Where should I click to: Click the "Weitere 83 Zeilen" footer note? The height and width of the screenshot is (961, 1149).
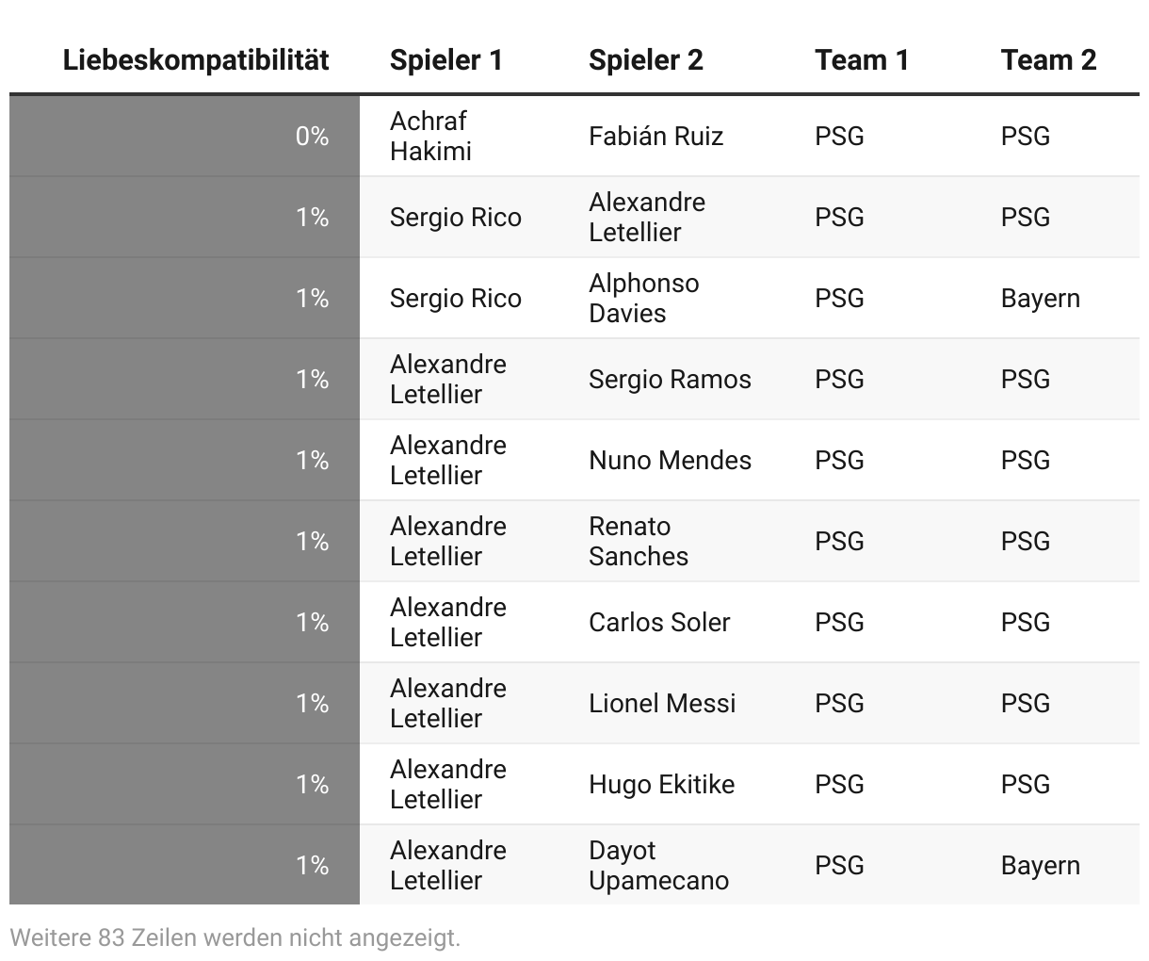click(x=235, y=937)
